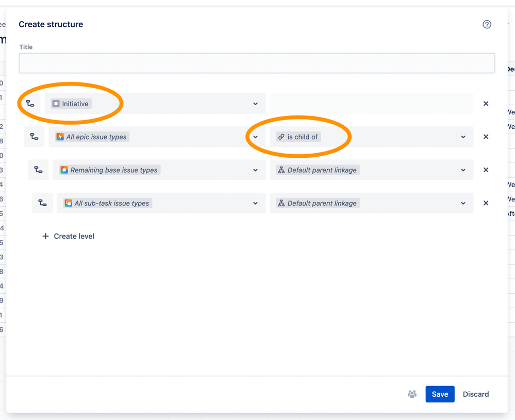Viewport: 515px width, 420px height.
Task: Expand the All epic issue types dropdown arrow
Action: 255,137
